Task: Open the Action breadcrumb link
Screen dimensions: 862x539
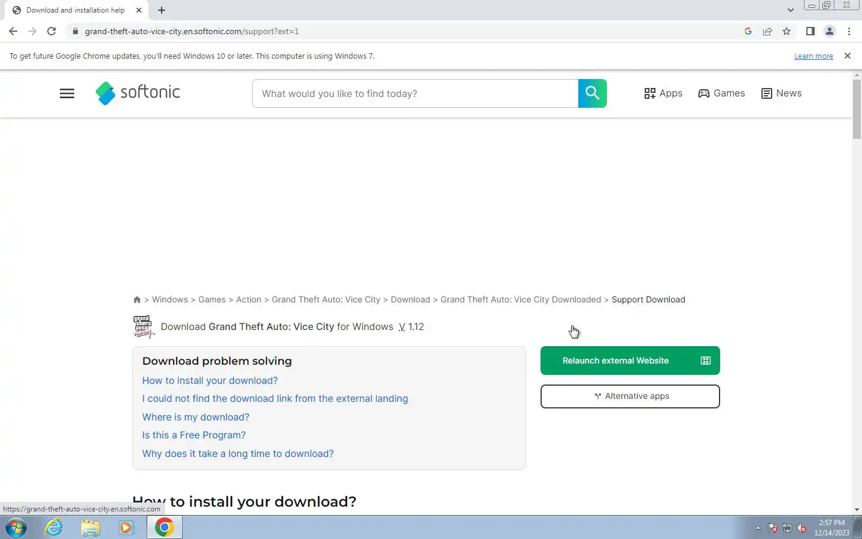Action: coord(248,299)
